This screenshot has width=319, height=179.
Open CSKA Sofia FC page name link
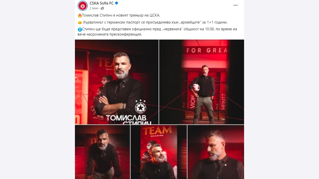point(101,3)
